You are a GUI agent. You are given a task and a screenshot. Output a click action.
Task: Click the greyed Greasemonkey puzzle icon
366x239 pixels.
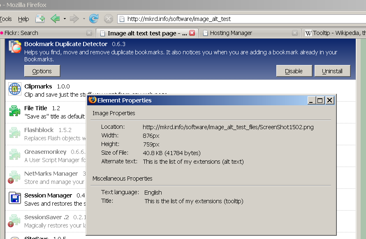15,154
